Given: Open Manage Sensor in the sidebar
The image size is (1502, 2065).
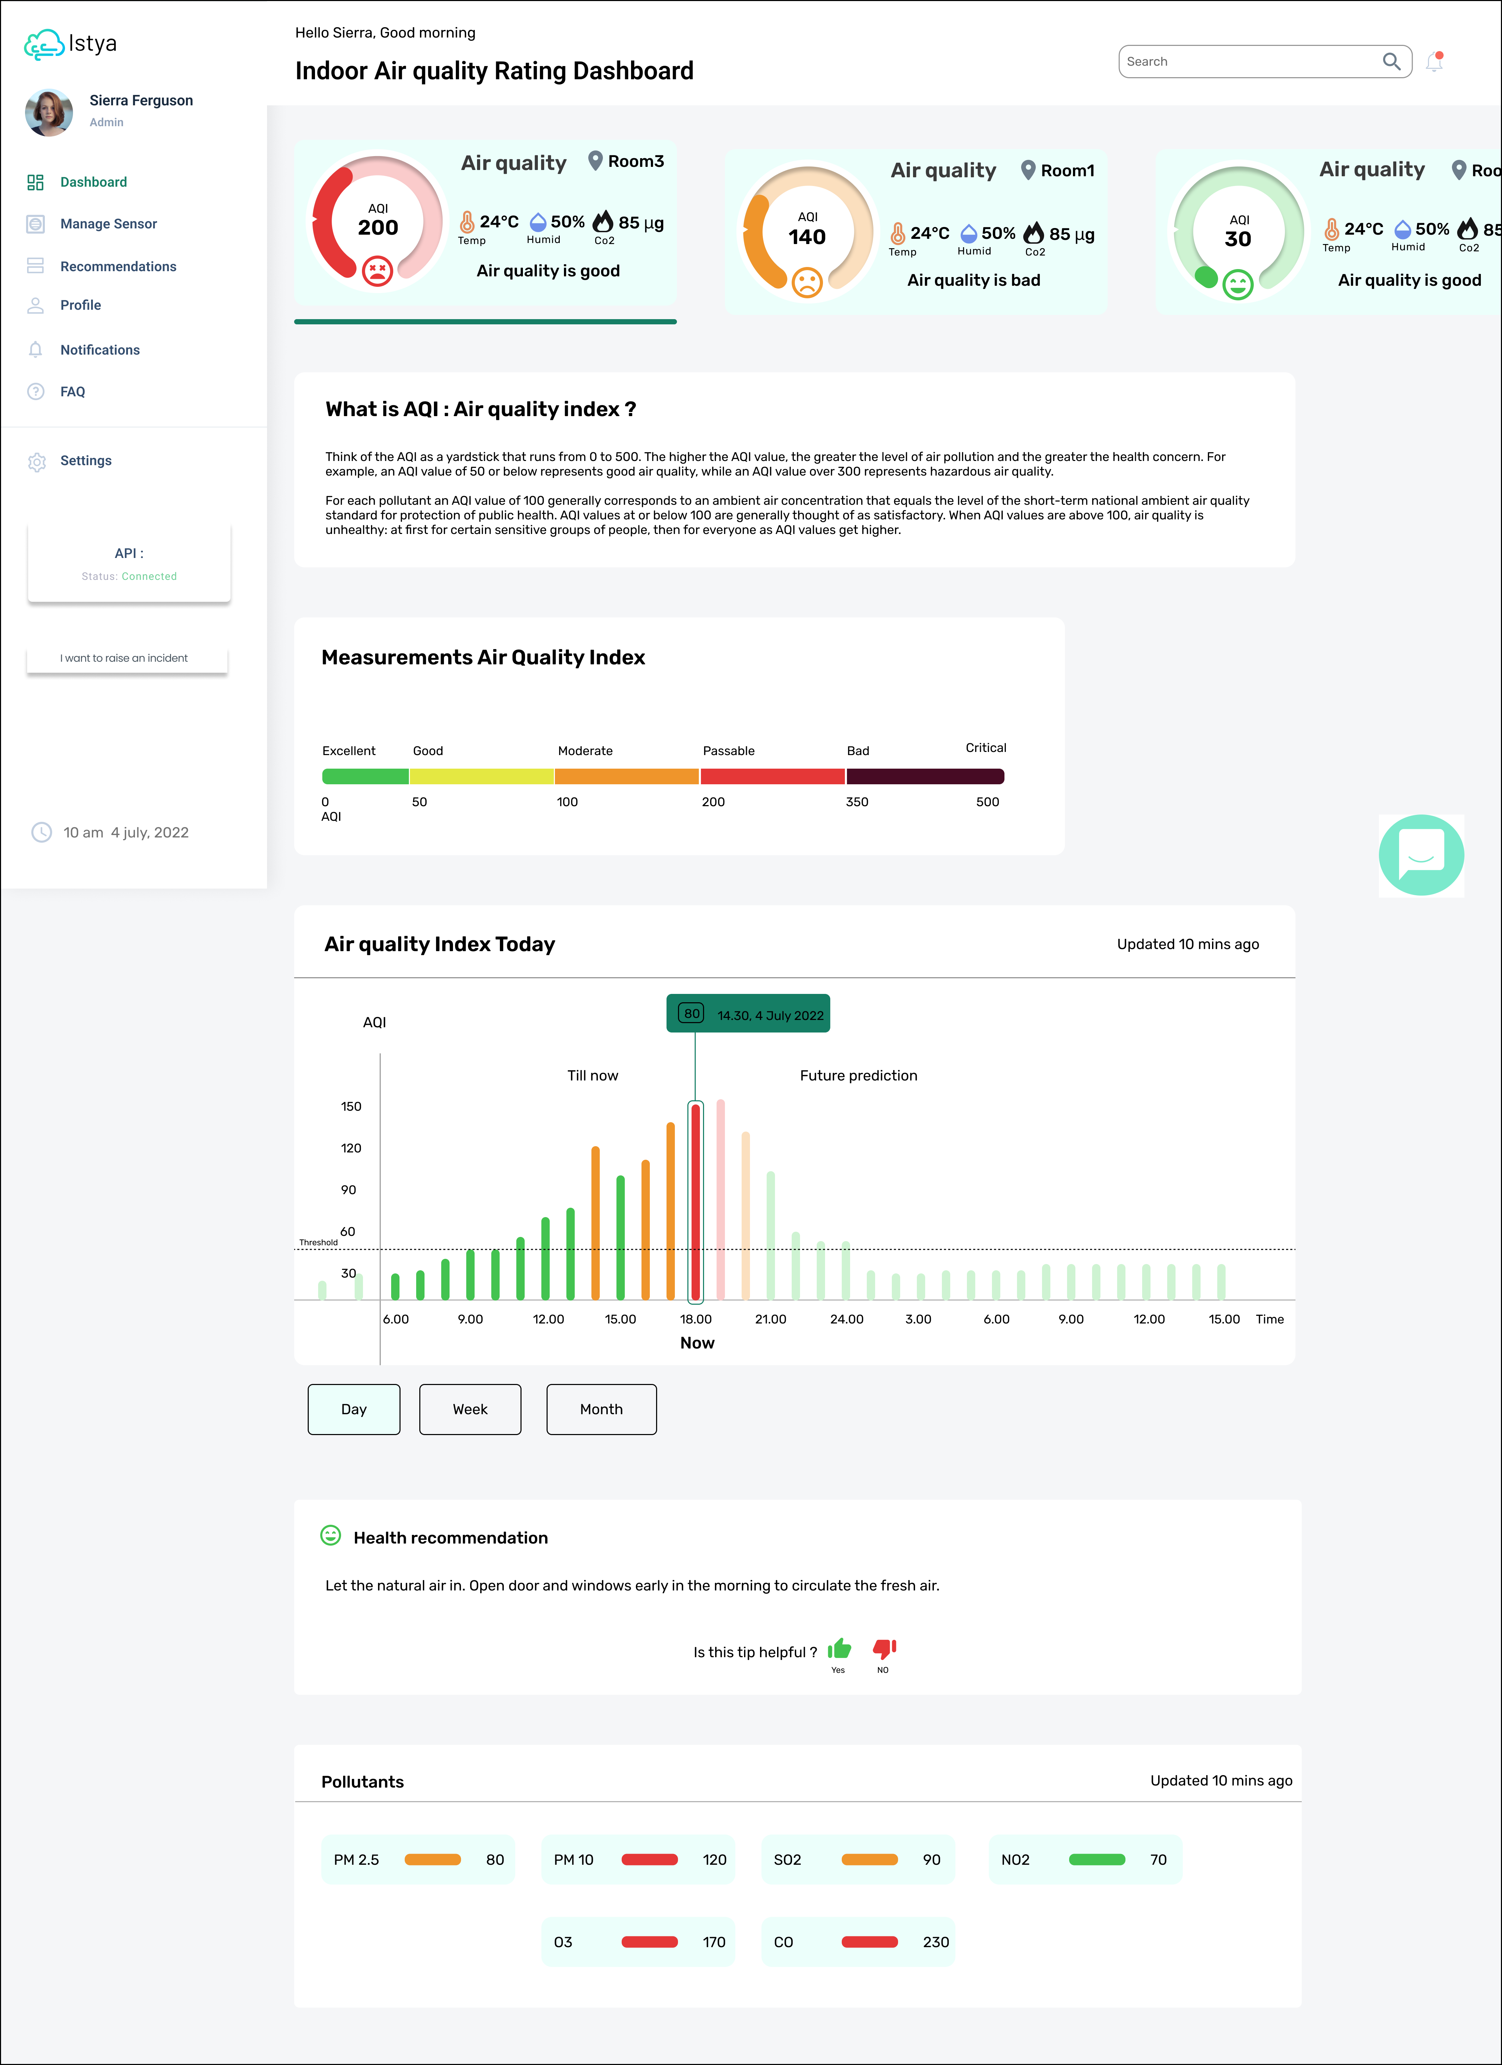Looking at the screenshot, I should pyautogui.click(x=108, y=224).
